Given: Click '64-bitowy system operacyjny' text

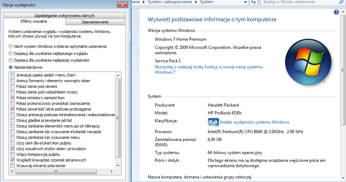Looking at the screenshot, I should coord(235,153).
